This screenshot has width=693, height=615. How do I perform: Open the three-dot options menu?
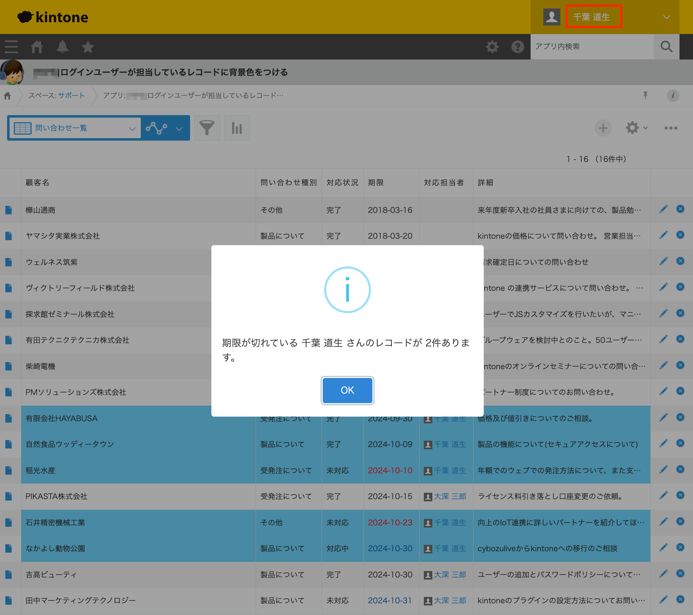click(671, 128)
